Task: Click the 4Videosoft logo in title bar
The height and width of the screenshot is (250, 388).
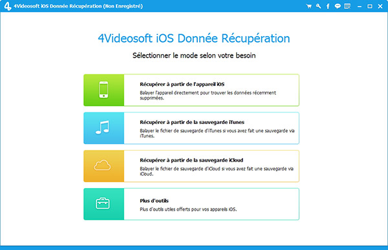Action: click(x=7, y=6)
